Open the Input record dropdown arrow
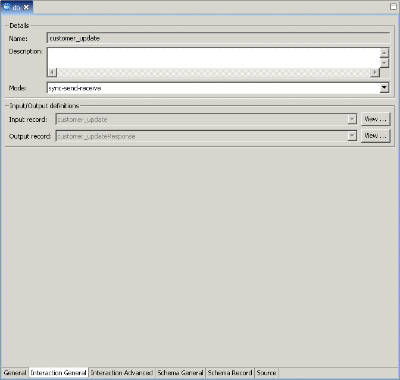The width and height of the screenshot is (400, 380). click(352, 120)
